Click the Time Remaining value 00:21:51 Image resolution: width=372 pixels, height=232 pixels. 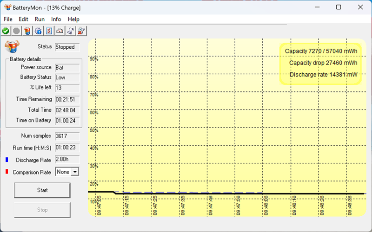pos(67,100)
